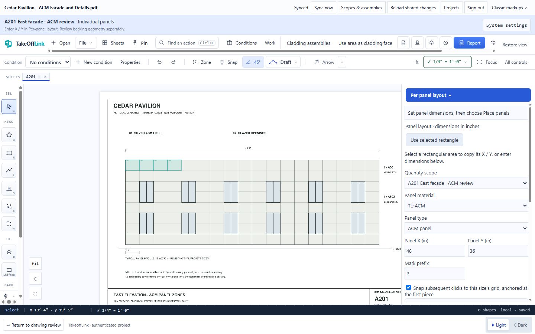Expand the dropdown arrow next to Arrow
535x334 pixels.
342,62
